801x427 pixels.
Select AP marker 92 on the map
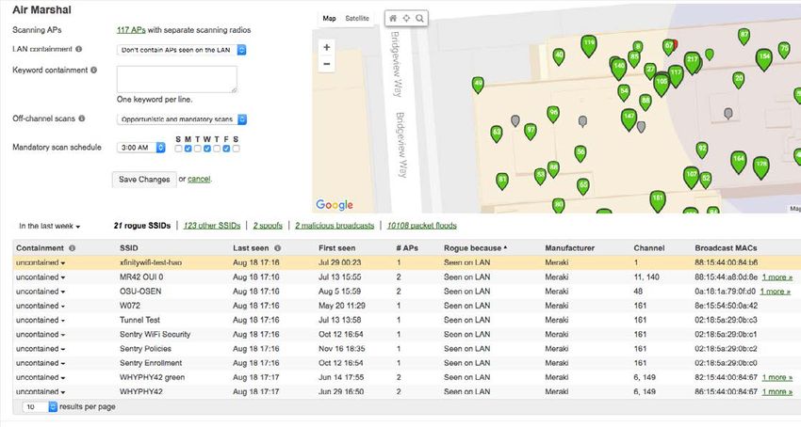click(x=702, y=150)
